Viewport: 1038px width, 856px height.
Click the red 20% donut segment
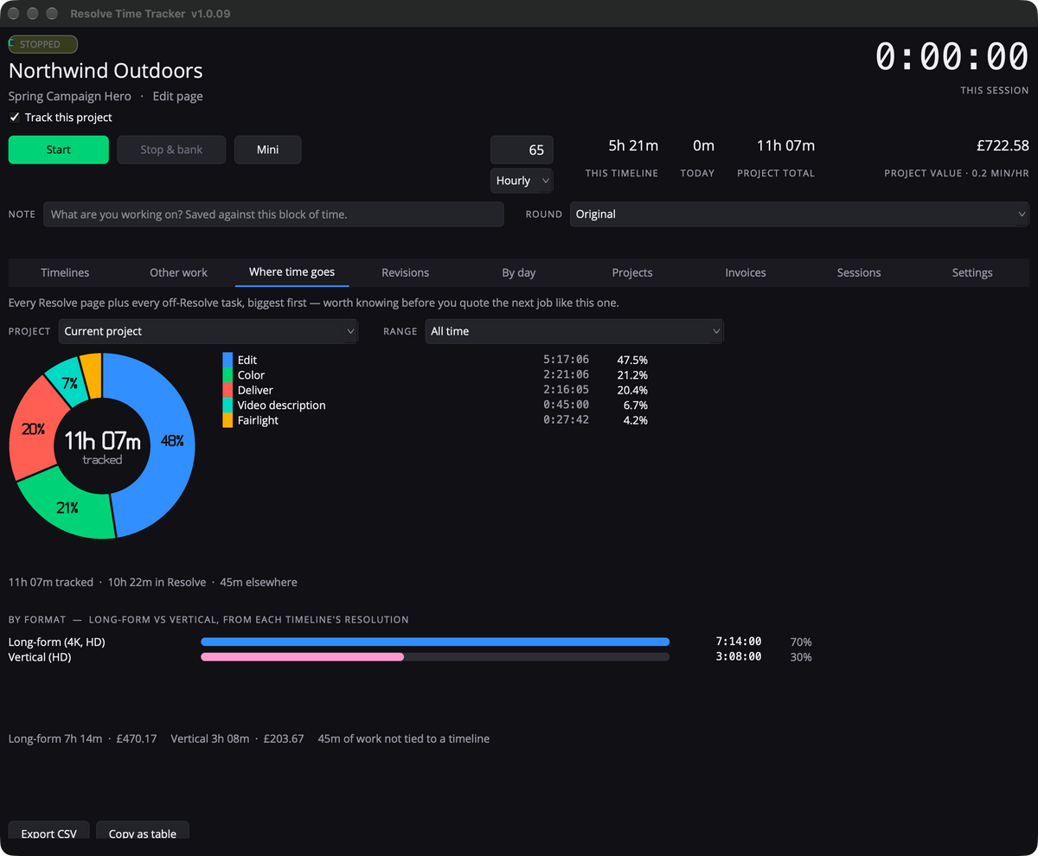(33, 429)
